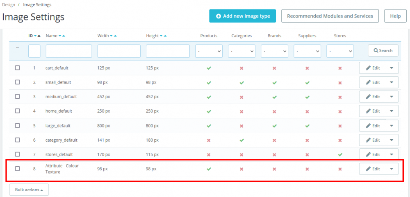
Task: Toggle Attribute - Colour Texture Products check mark
Action: 209,169
